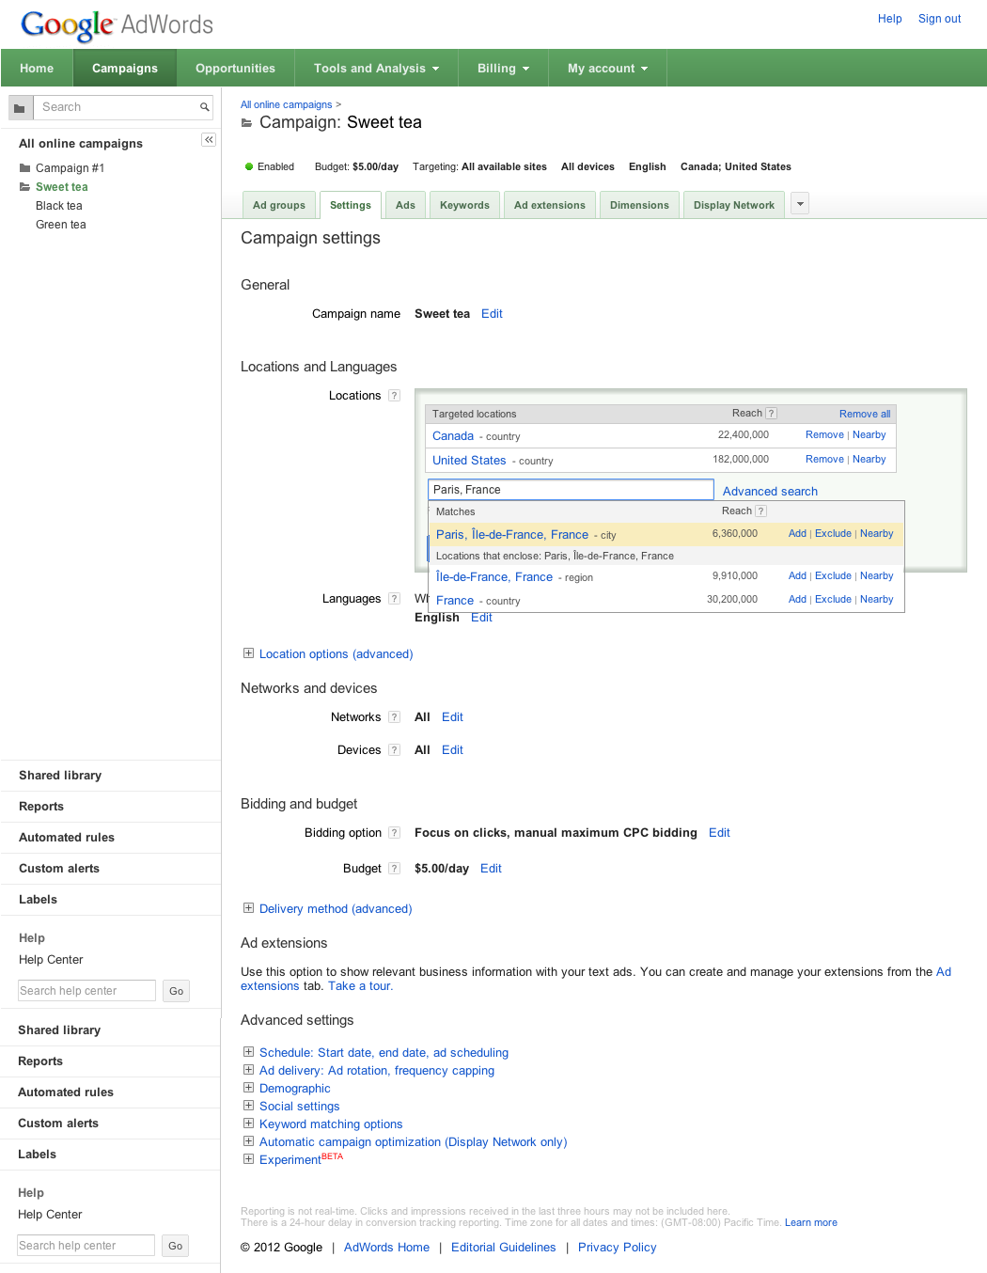987x1273 pixels.
Task: Click Reach help icon in Matches header
Action: [760, 511]
